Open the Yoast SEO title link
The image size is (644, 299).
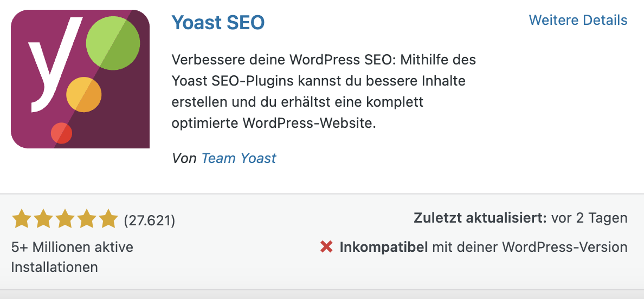(218, 22)
